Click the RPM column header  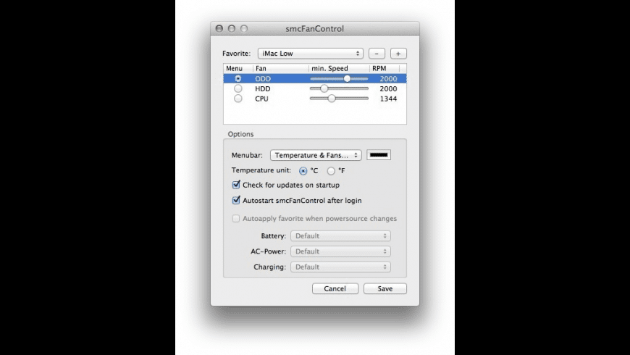pos(385,68)
